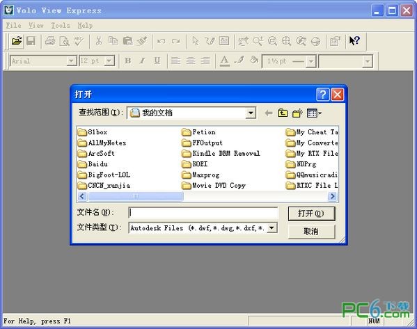Screen dimensions: 417x329
Task: Select the Kindle DRM Removal folder
Action: click(221, 153)
